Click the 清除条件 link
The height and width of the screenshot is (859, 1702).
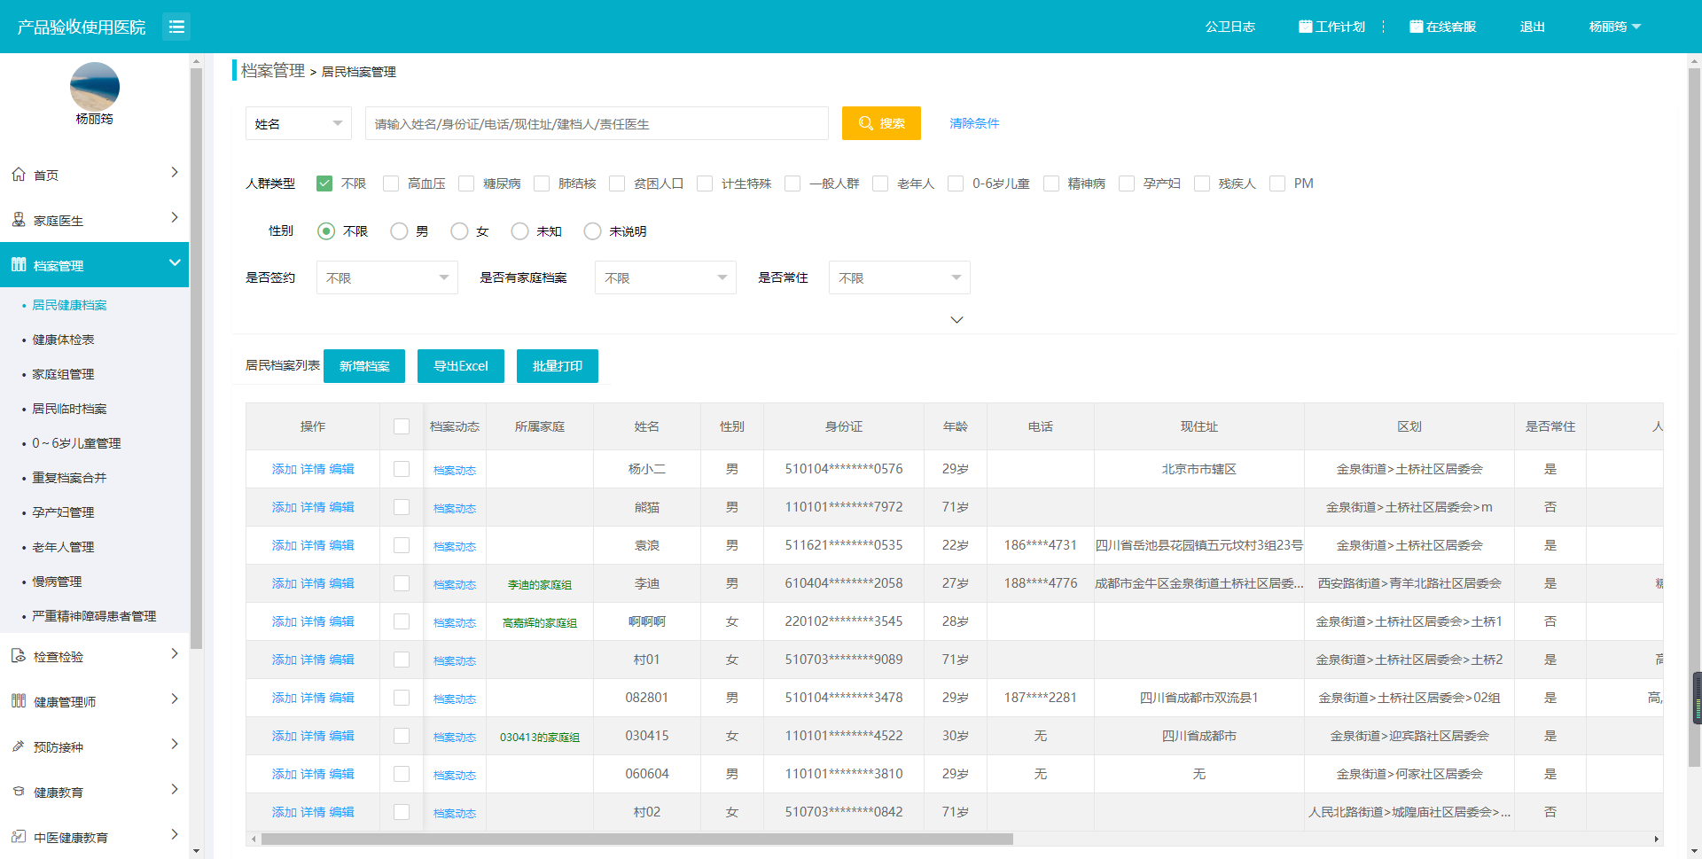tap(974, 123)
